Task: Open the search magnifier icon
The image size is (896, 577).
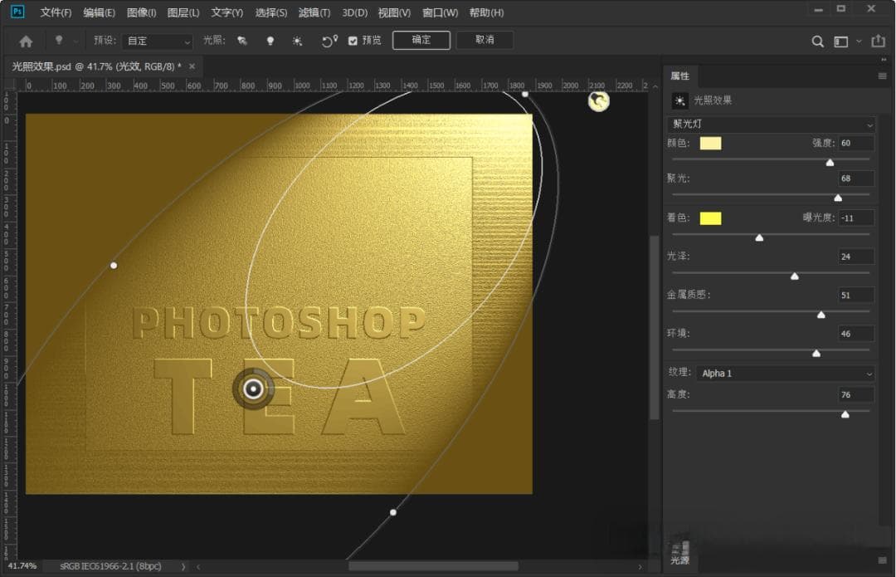Action: coord(818,42)
